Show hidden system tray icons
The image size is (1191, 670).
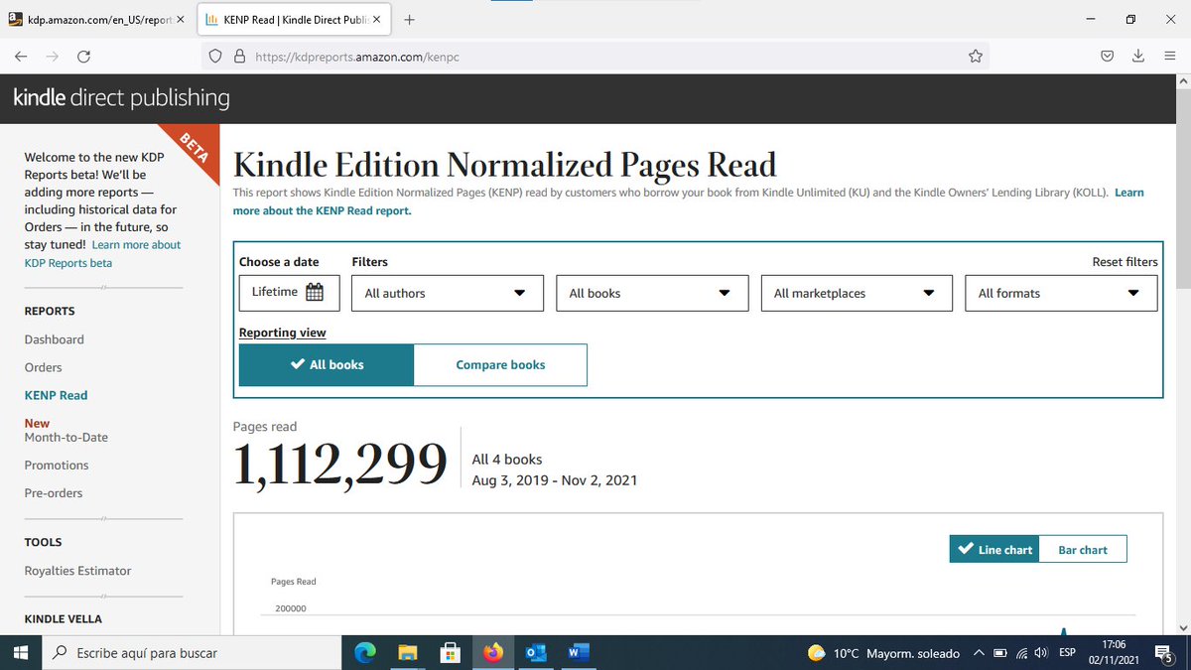click(979, 653)
